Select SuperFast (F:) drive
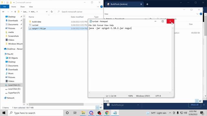The image size is (207, 116). pos(14,93)
